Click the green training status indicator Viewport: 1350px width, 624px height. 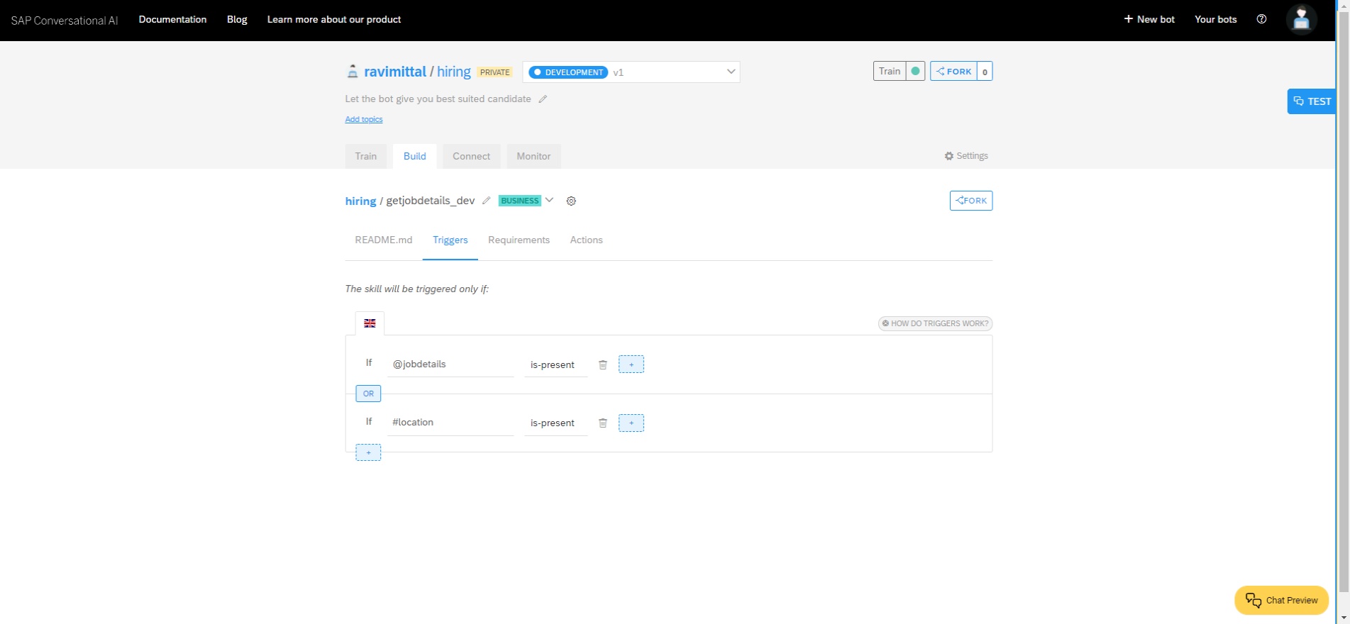(915, 72)
